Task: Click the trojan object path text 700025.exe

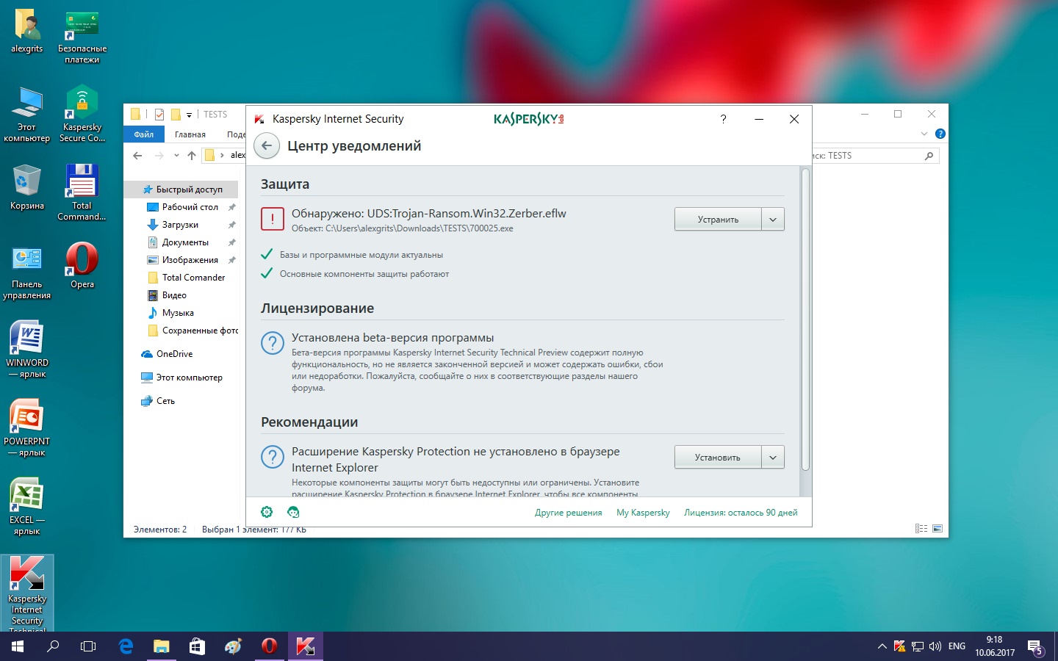Action: pos(403,228)
